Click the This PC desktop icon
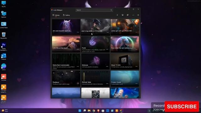 click(x=3, y=4)
